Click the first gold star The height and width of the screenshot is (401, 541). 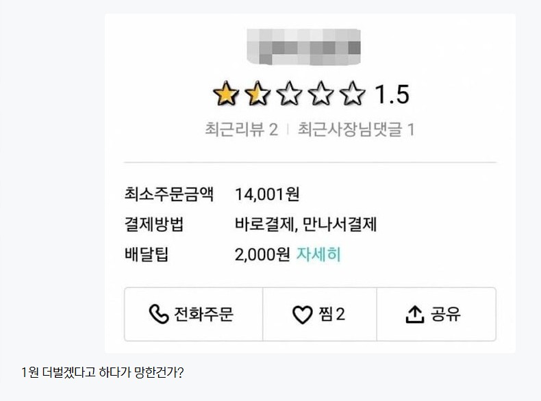[224, 94]
